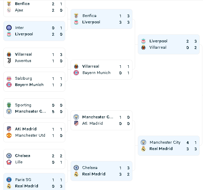
Task: Click the Paris SG crest icon
Action: point(9,180)
